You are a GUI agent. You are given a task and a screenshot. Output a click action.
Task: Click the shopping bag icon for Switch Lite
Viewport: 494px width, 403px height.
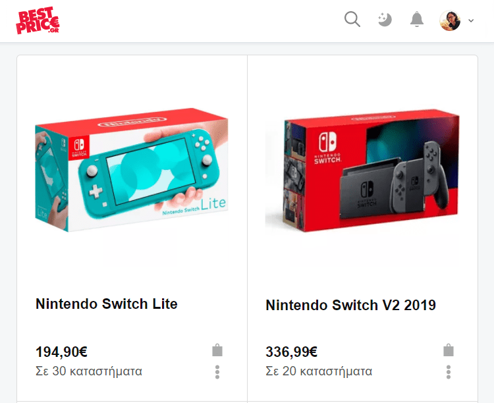point(217,350)
